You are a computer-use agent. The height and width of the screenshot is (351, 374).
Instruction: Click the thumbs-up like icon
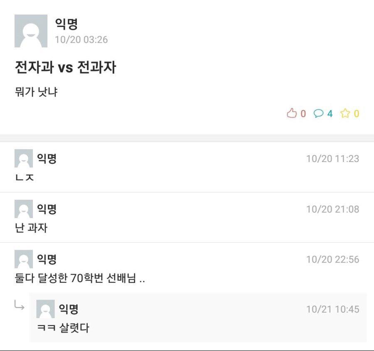(292, 113)
